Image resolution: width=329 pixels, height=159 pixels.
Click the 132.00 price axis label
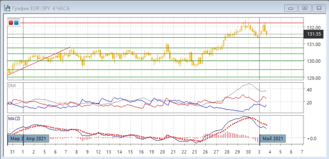314,27
